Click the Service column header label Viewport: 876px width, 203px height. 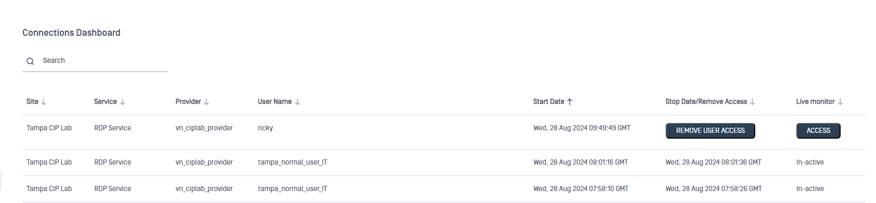(105, 102)
